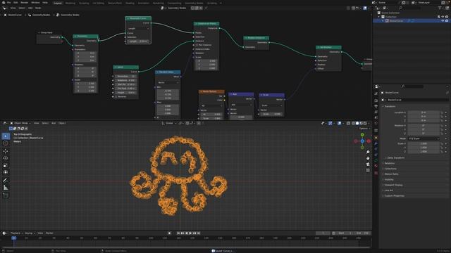
Task: Select the Rotate tool in viewport toolbar
Action: 6,158
